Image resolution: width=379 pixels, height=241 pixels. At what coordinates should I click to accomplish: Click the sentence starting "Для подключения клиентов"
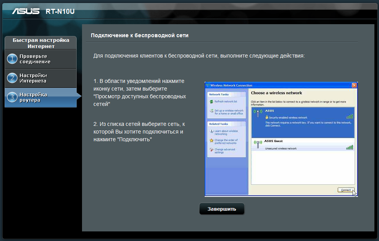click(199, 56)
